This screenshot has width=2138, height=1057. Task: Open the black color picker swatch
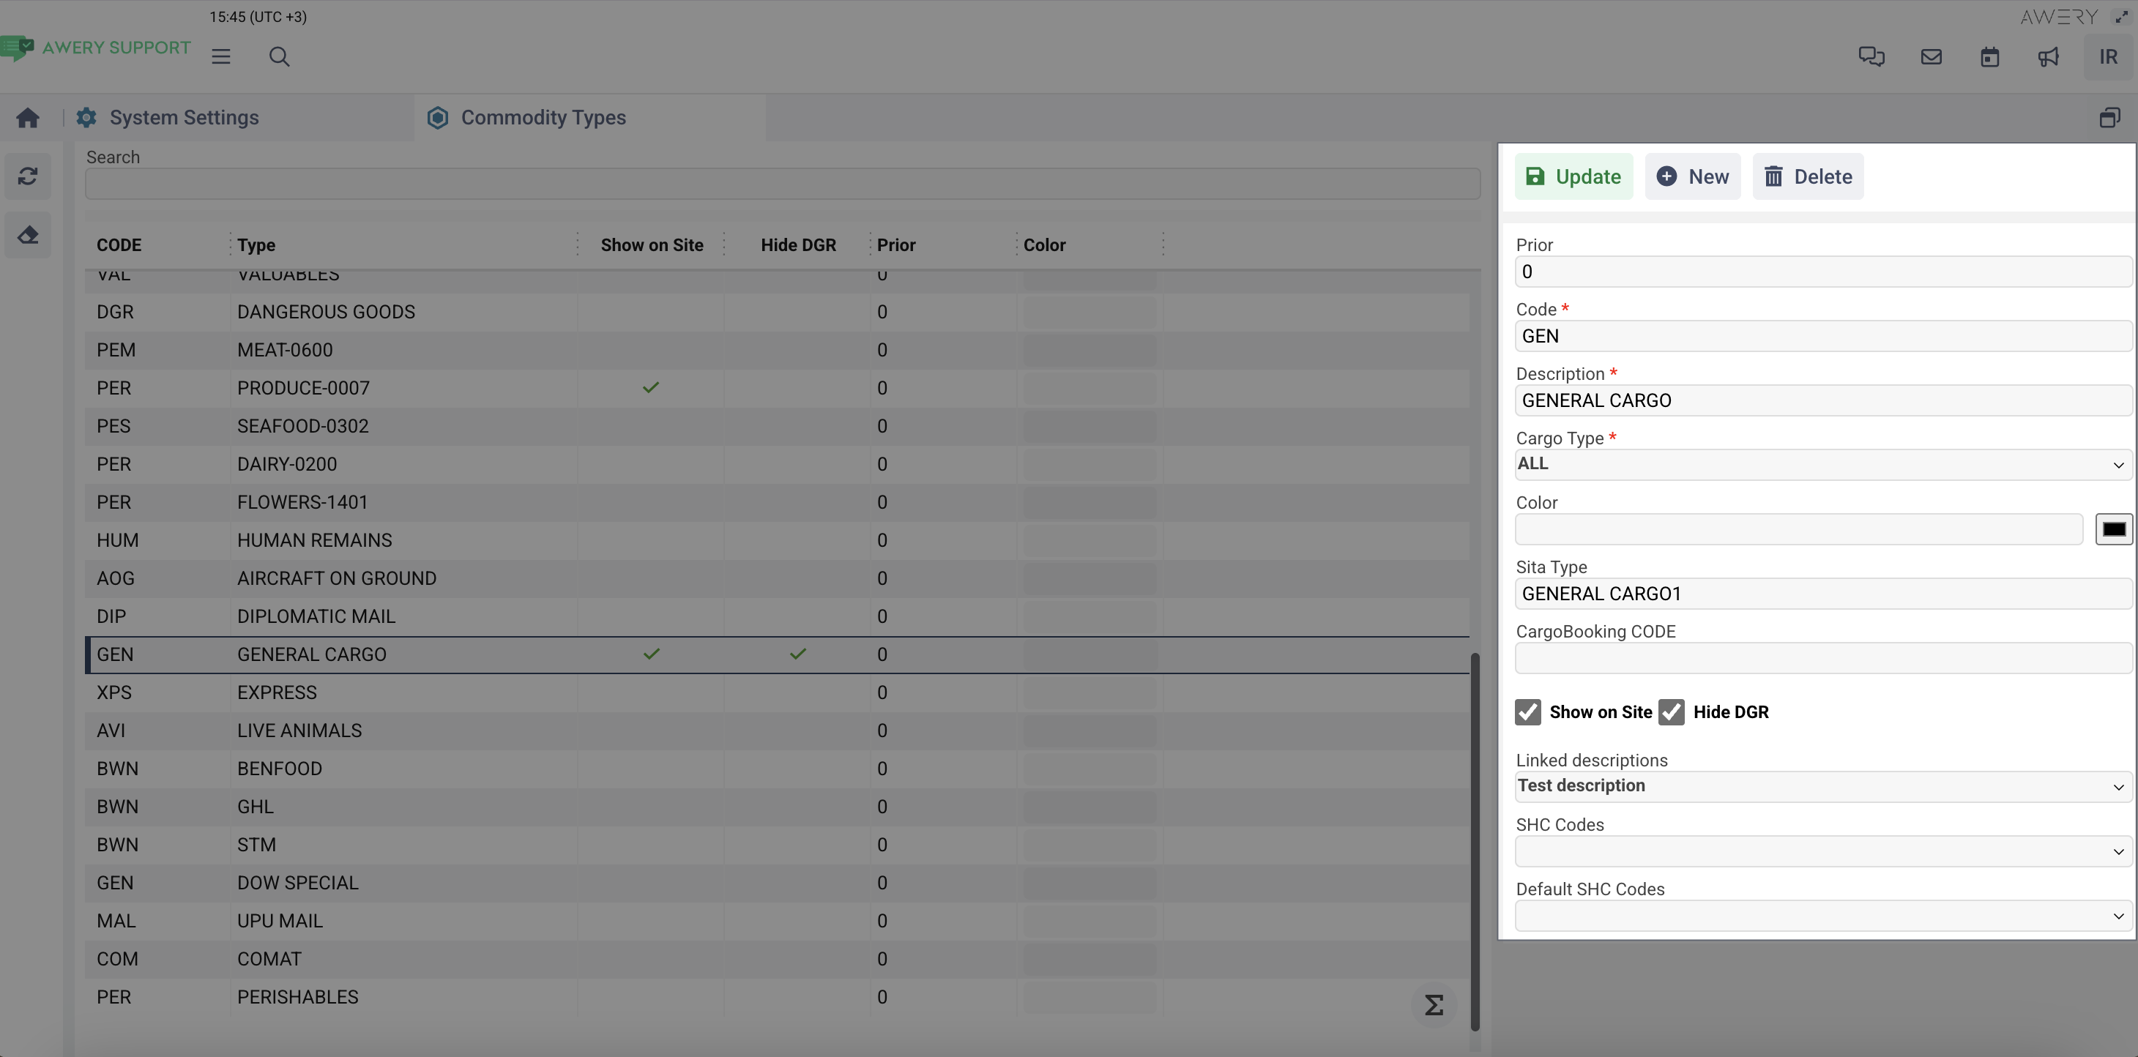2113,529
